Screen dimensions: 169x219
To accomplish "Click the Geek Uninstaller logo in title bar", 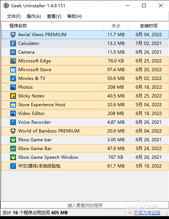I will click(6, 6).
